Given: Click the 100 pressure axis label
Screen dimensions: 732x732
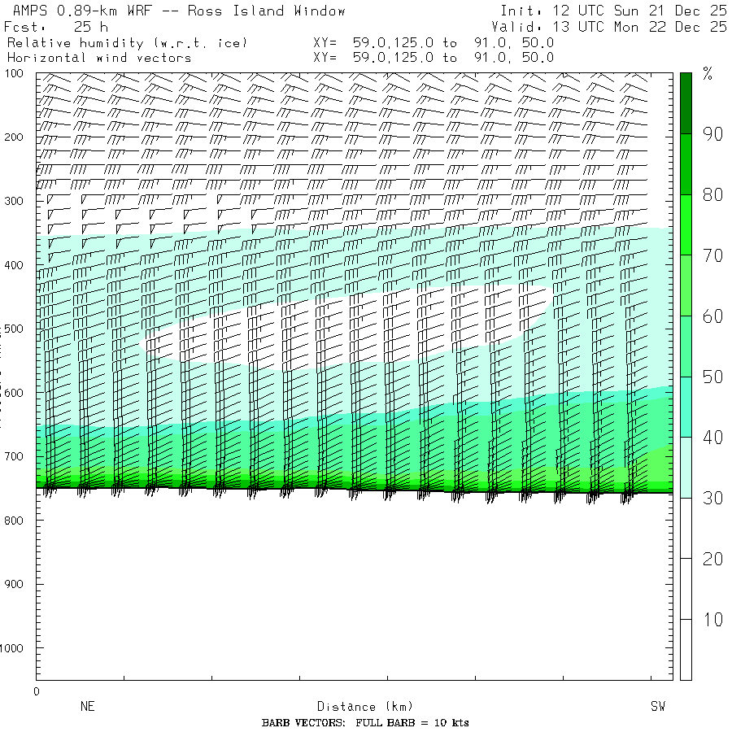Looking at the screenshot, I should 14,73.
